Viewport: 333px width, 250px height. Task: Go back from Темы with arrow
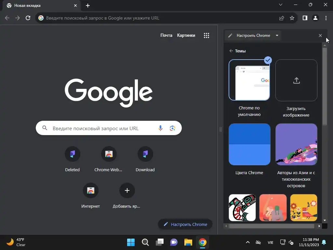[x=231, y=51]
